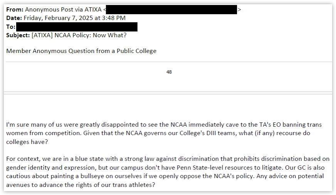The image size is (336, 195).
Task: Click the words colleges have? ending first paragraph
Action: tap(27, 142)
